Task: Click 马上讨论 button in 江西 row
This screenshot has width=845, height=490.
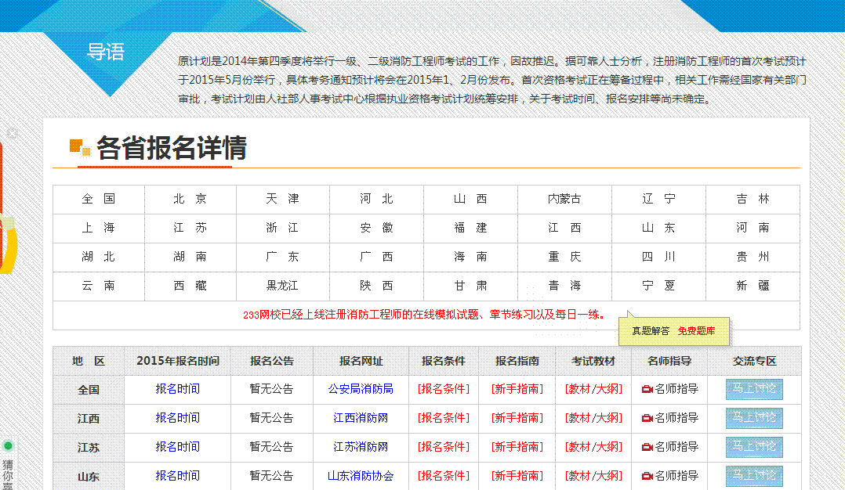Action: point(754,418)
